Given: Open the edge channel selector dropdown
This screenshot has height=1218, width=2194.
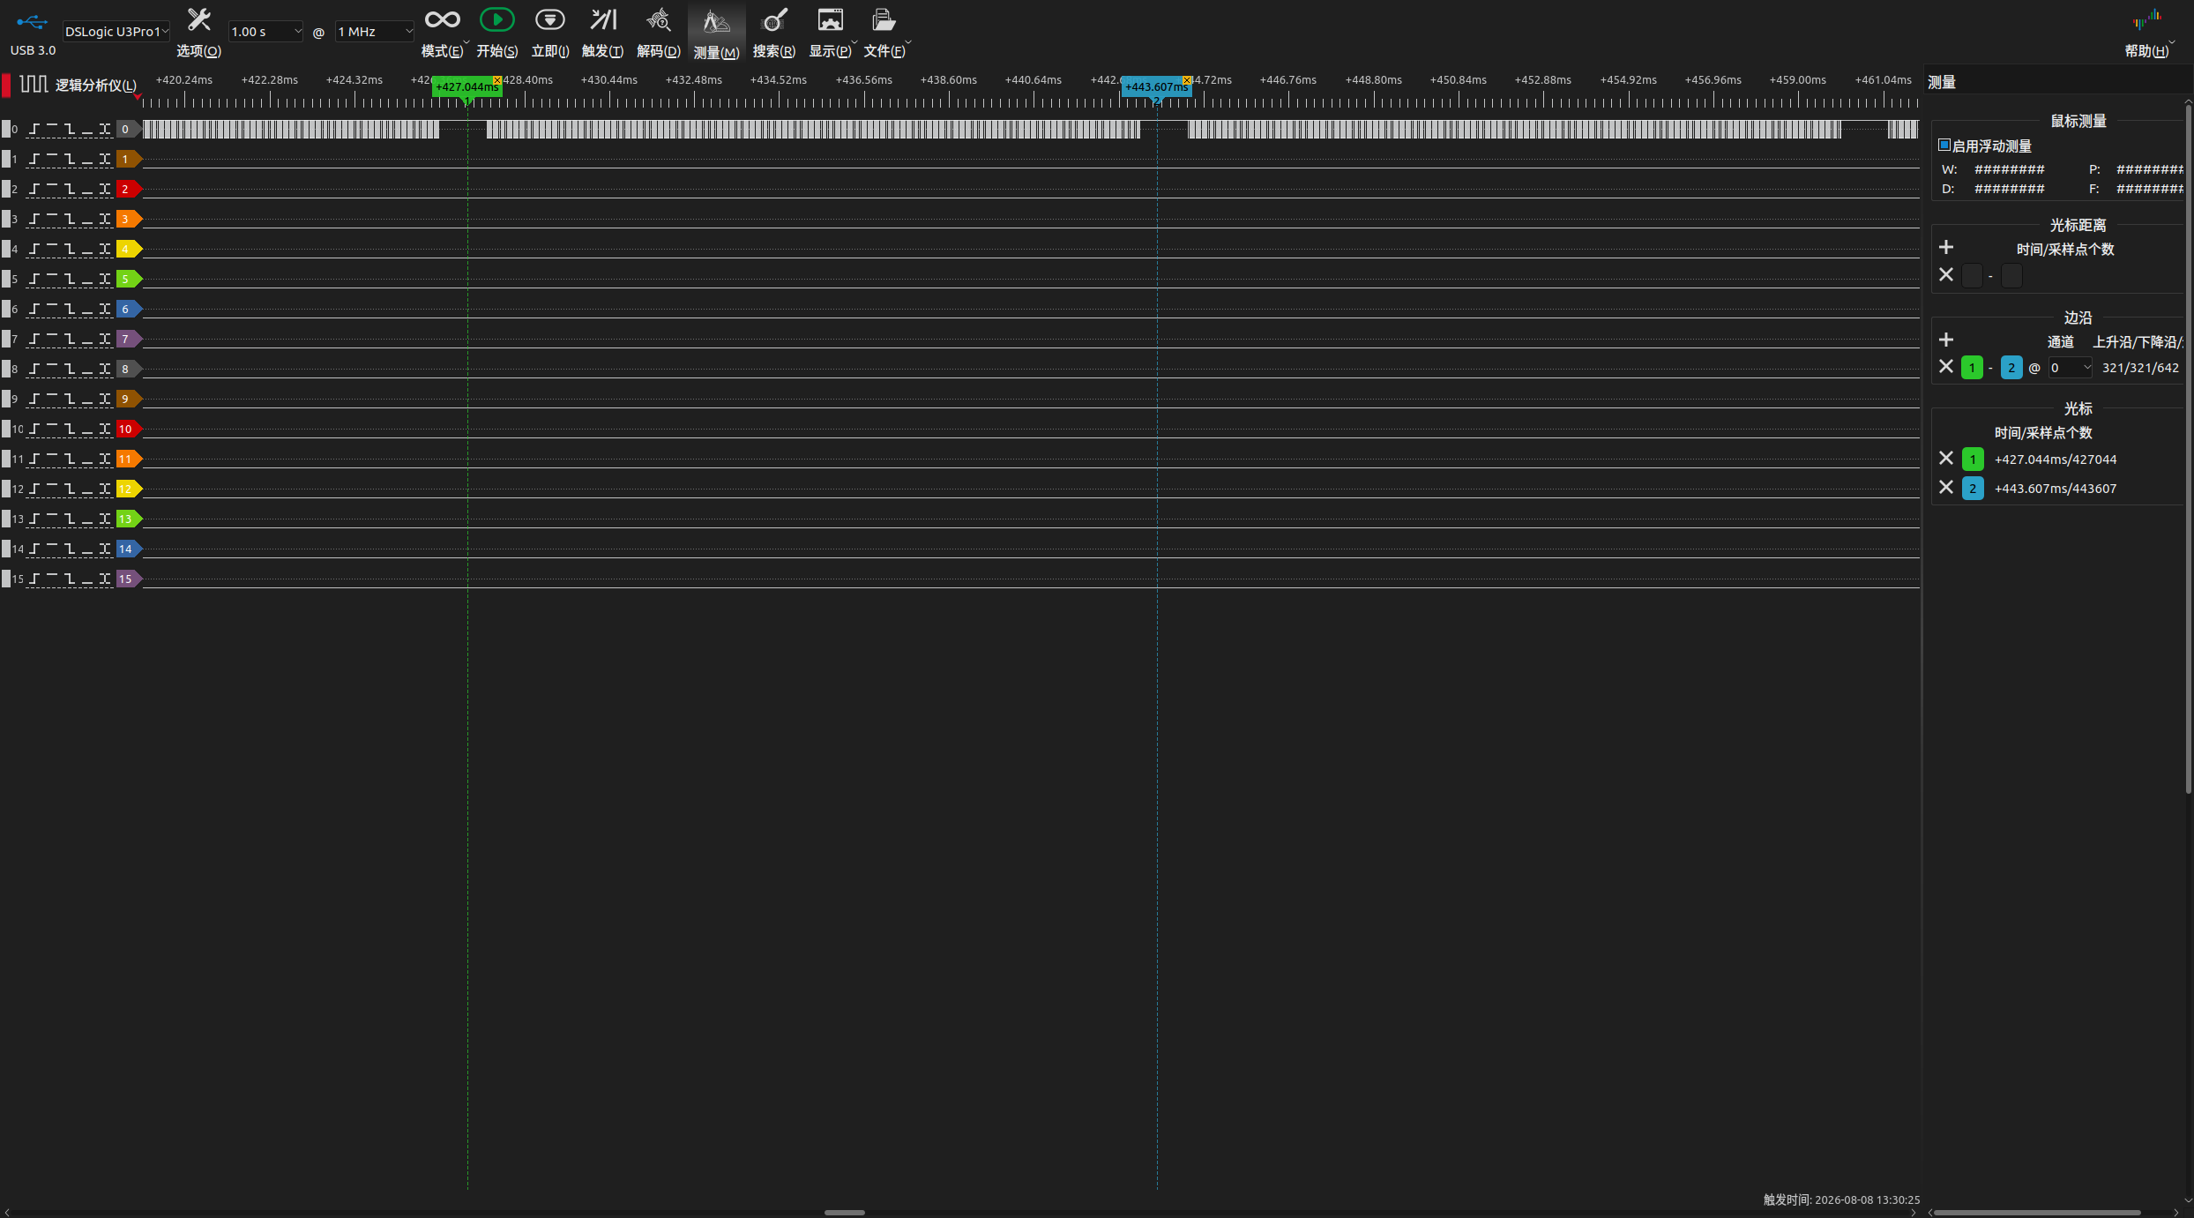Looking at the screenshot, I should (2070, 368).
